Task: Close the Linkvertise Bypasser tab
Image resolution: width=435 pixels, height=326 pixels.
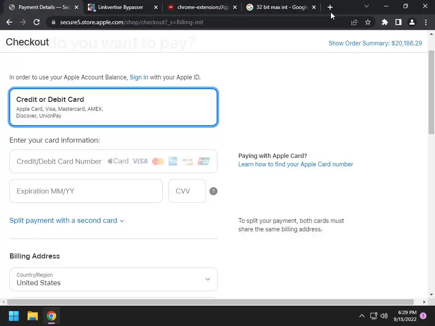Action: (x=156, y=7)
